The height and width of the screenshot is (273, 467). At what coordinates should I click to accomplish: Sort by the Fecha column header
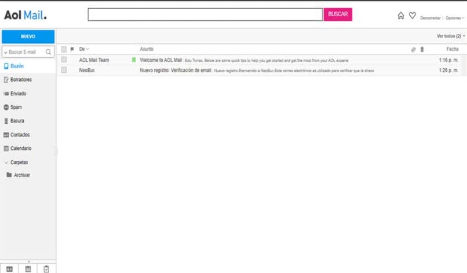(452, 49)
